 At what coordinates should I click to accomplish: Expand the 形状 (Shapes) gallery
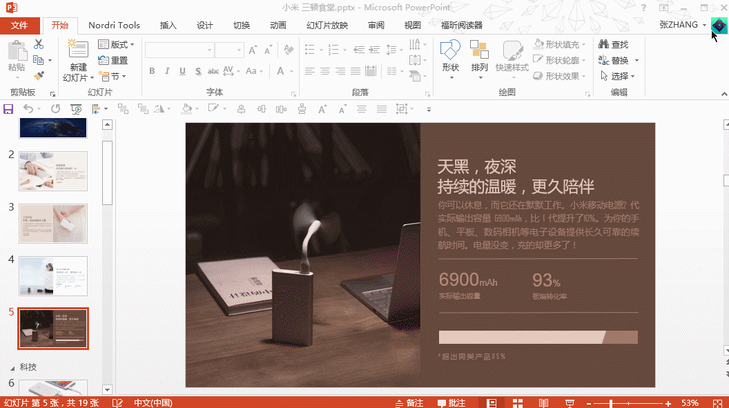[x=451, y=58]
